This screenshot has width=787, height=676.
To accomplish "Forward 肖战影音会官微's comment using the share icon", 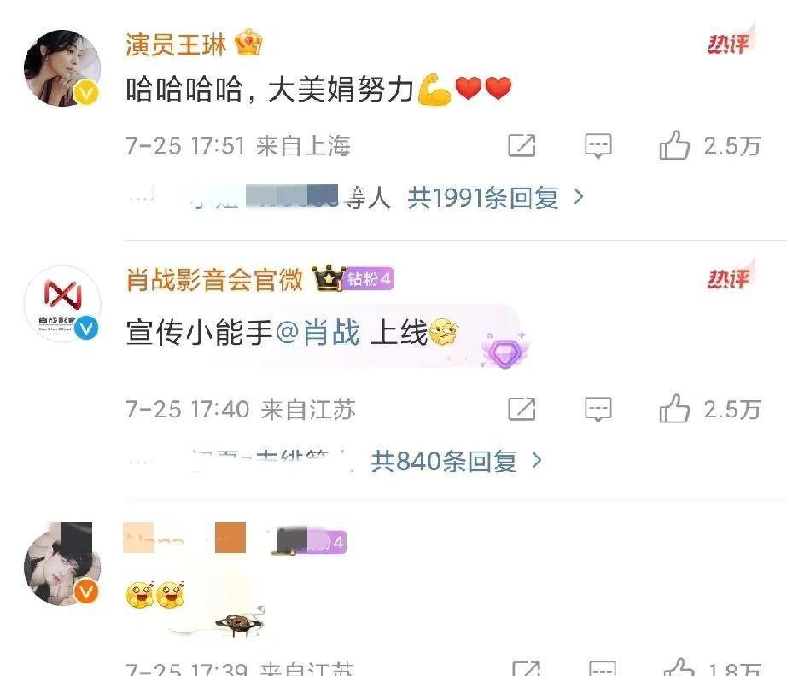I will point(522,409).
